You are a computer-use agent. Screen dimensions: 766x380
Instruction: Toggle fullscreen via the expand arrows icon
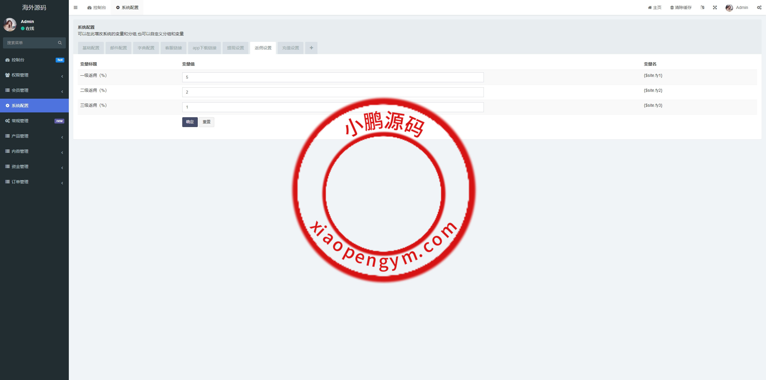[x=715, y=7]
